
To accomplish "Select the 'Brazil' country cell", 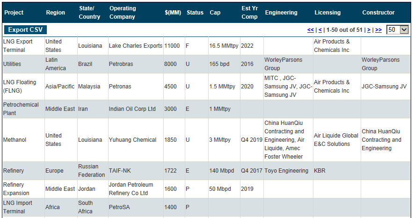I will (x=93, y=64).
